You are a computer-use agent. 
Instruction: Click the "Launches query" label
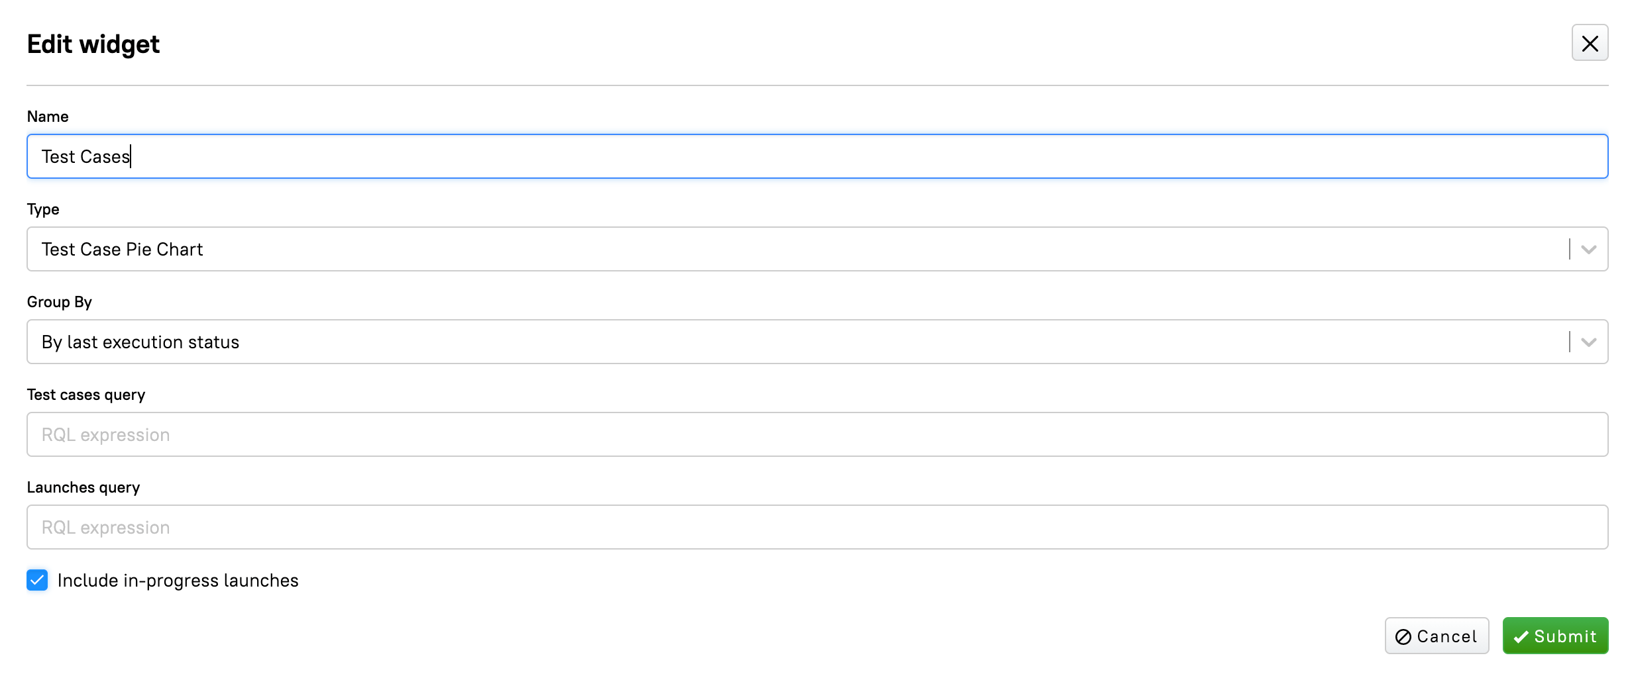point(83,487)
